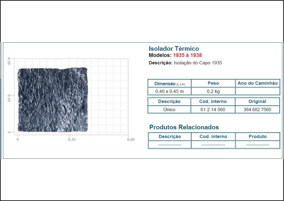Click the 'Produto' column header
This screenshot has width=284, height=201.
tap(257, 137)
